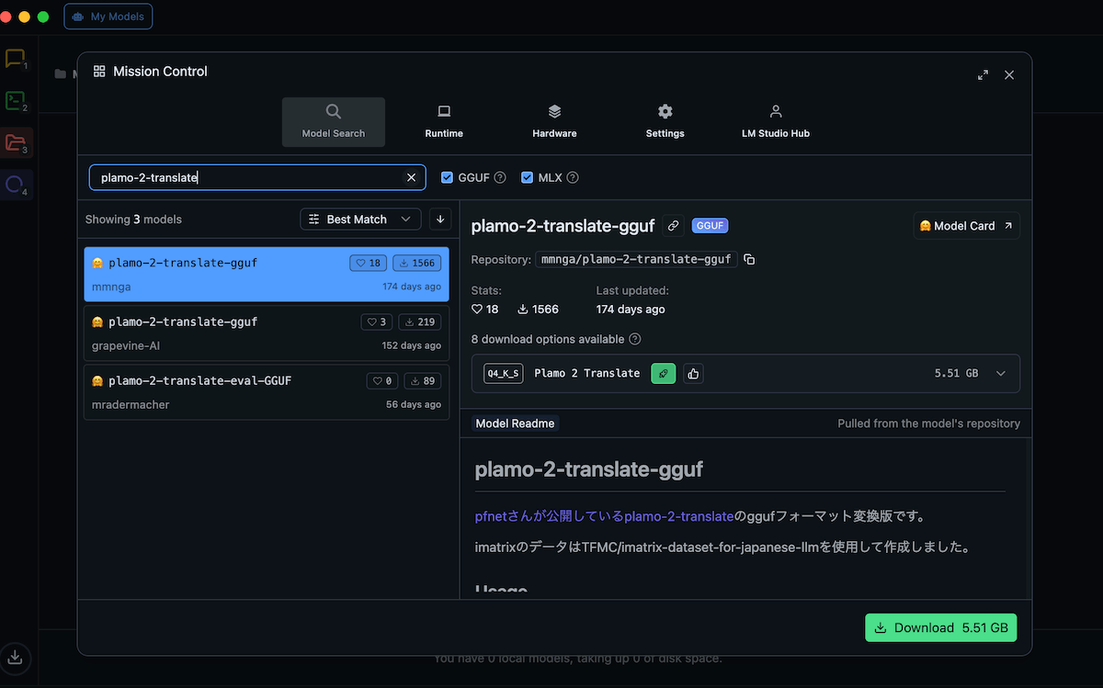This screenshot has width=1103, height=688.
Task: Uncheck the GGUF format checkbox
Action: tap(448, 177)
